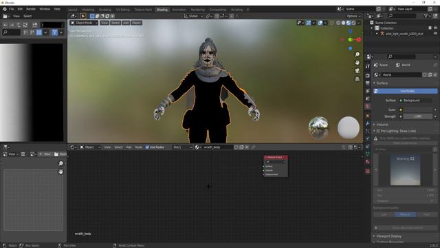Open the viewport View menu
The image size is (440, 248).
pos(104,23)
